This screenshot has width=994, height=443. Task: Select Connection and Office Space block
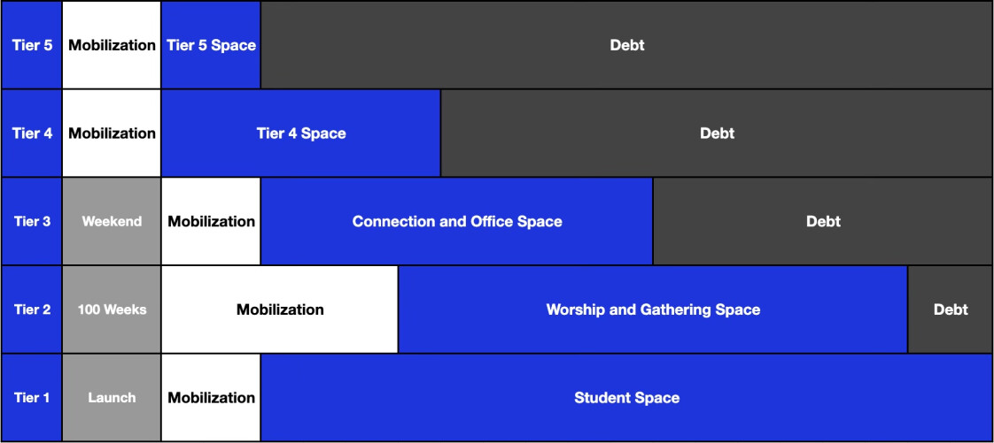point(457,221)
